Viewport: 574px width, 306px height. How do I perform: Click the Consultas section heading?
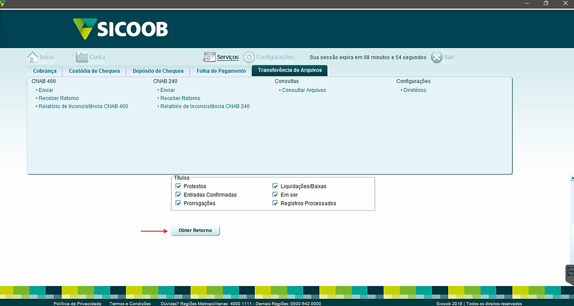point(286,81)
